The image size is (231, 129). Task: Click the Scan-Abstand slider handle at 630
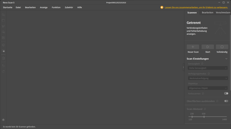(x=204, y=117)
